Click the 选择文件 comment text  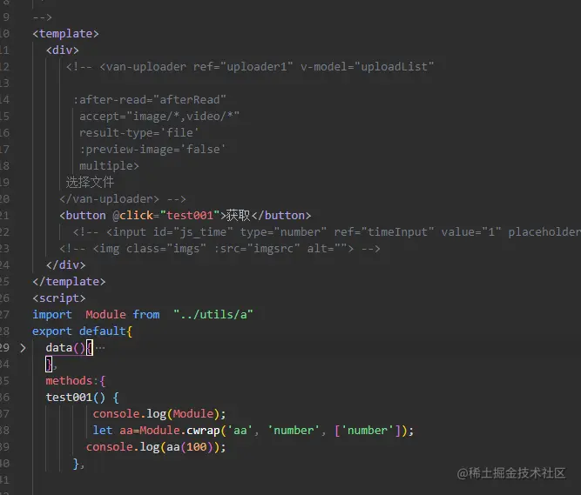pyautogui.click(x=90, y=182)
